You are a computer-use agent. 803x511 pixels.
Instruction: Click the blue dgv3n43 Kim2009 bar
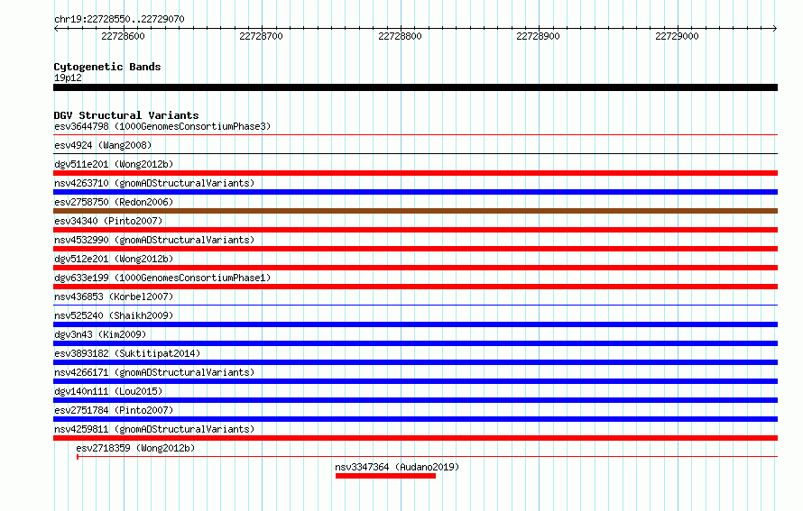point(415,343)
